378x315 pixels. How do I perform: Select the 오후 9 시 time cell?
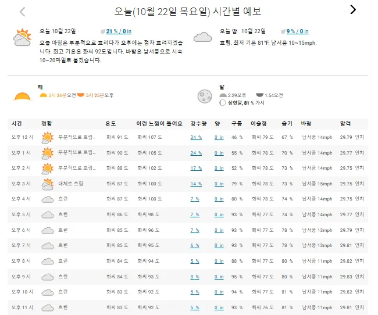point(21,277)
